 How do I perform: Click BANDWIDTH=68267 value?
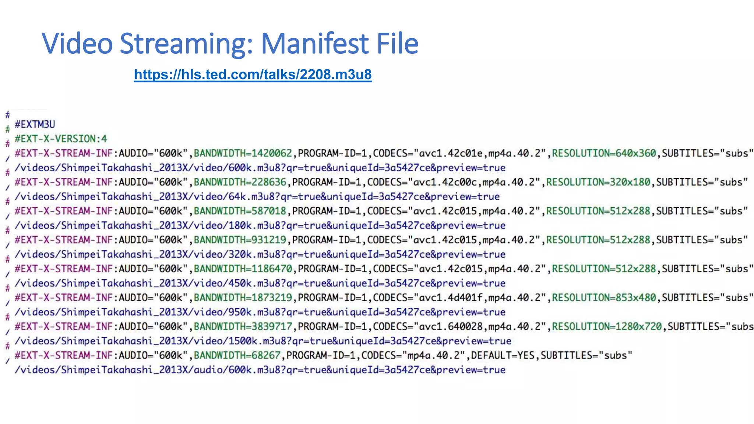237,356
